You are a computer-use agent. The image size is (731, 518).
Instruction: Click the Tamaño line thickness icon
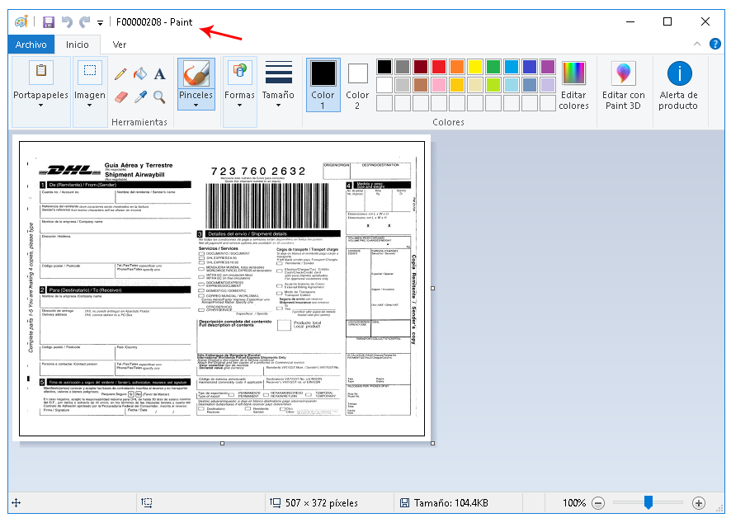click(278, 73)
